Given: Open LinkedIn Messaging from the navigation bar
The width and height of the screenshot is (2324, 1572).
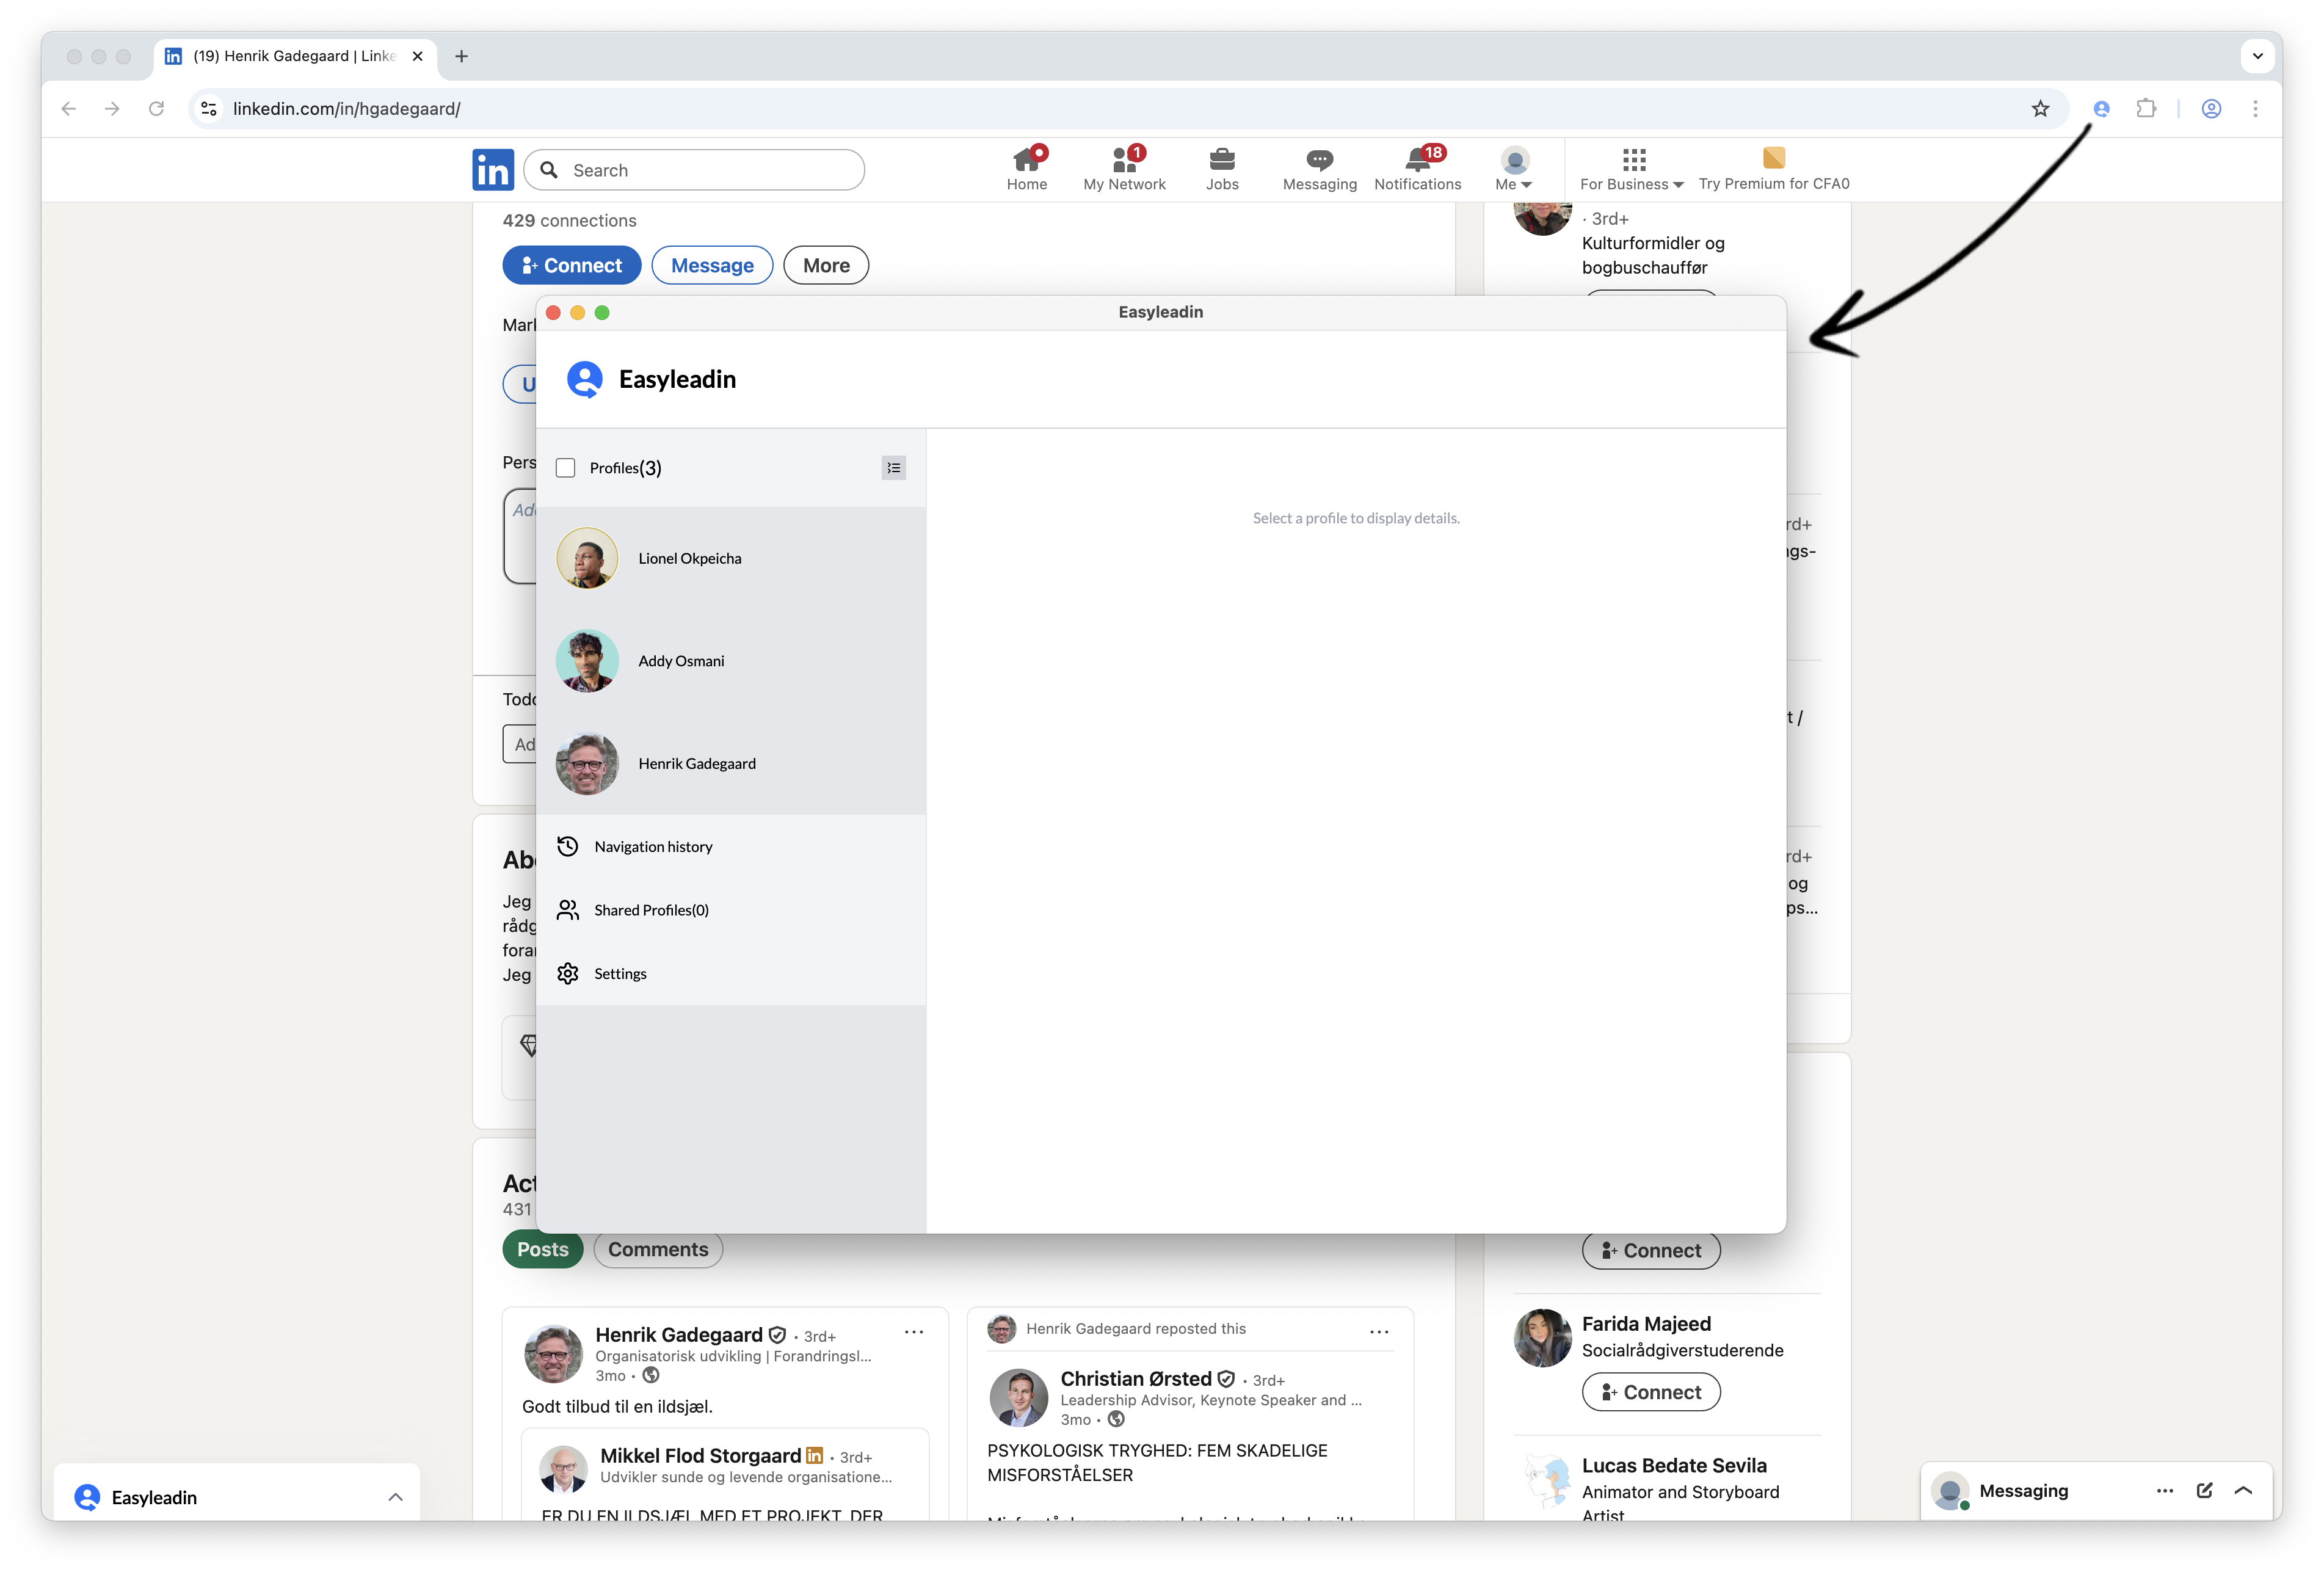Looking at the screenshot, I should point(1318,168).
